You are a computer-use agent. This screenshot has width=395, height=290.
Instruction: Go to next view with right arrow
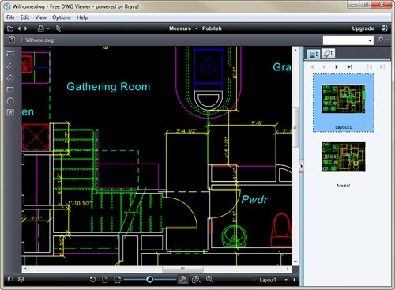pos(26,28)
